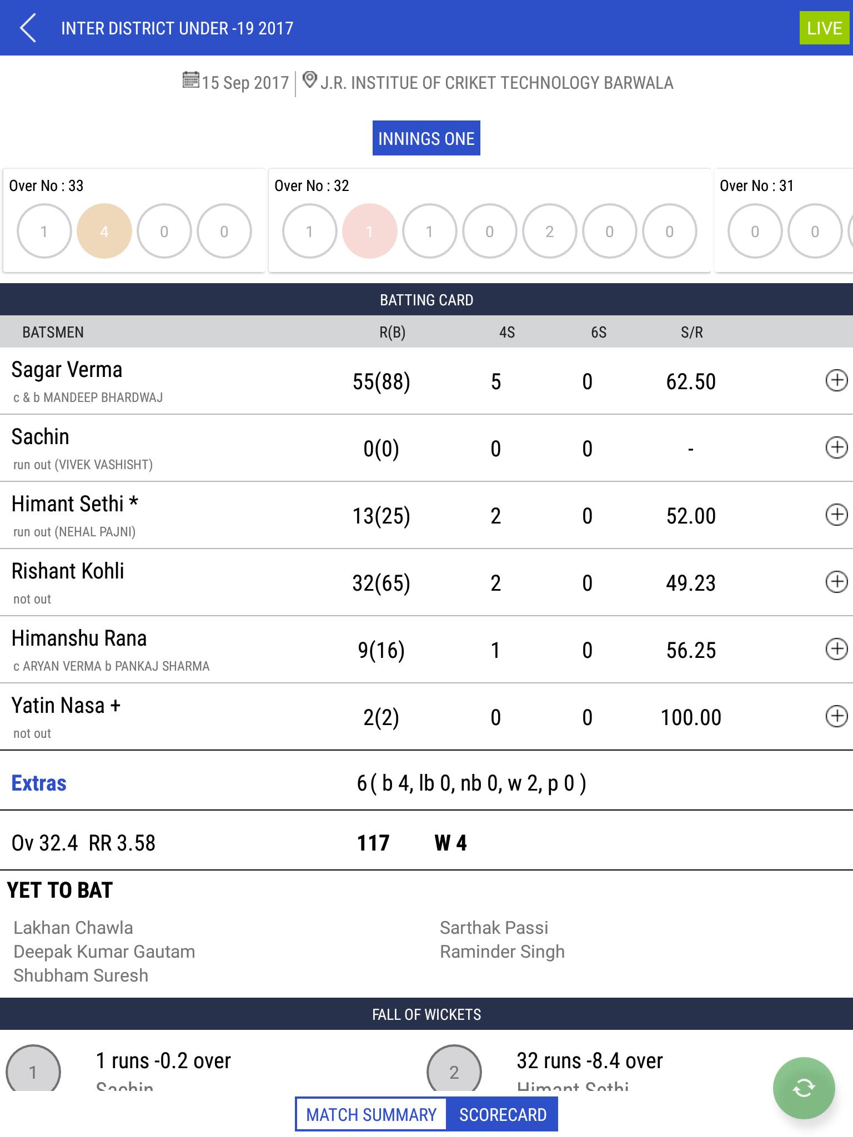Select the SCORECARD tab
The width and height of the screenshot is (853, 1137).
click(x=503, y=1114)
